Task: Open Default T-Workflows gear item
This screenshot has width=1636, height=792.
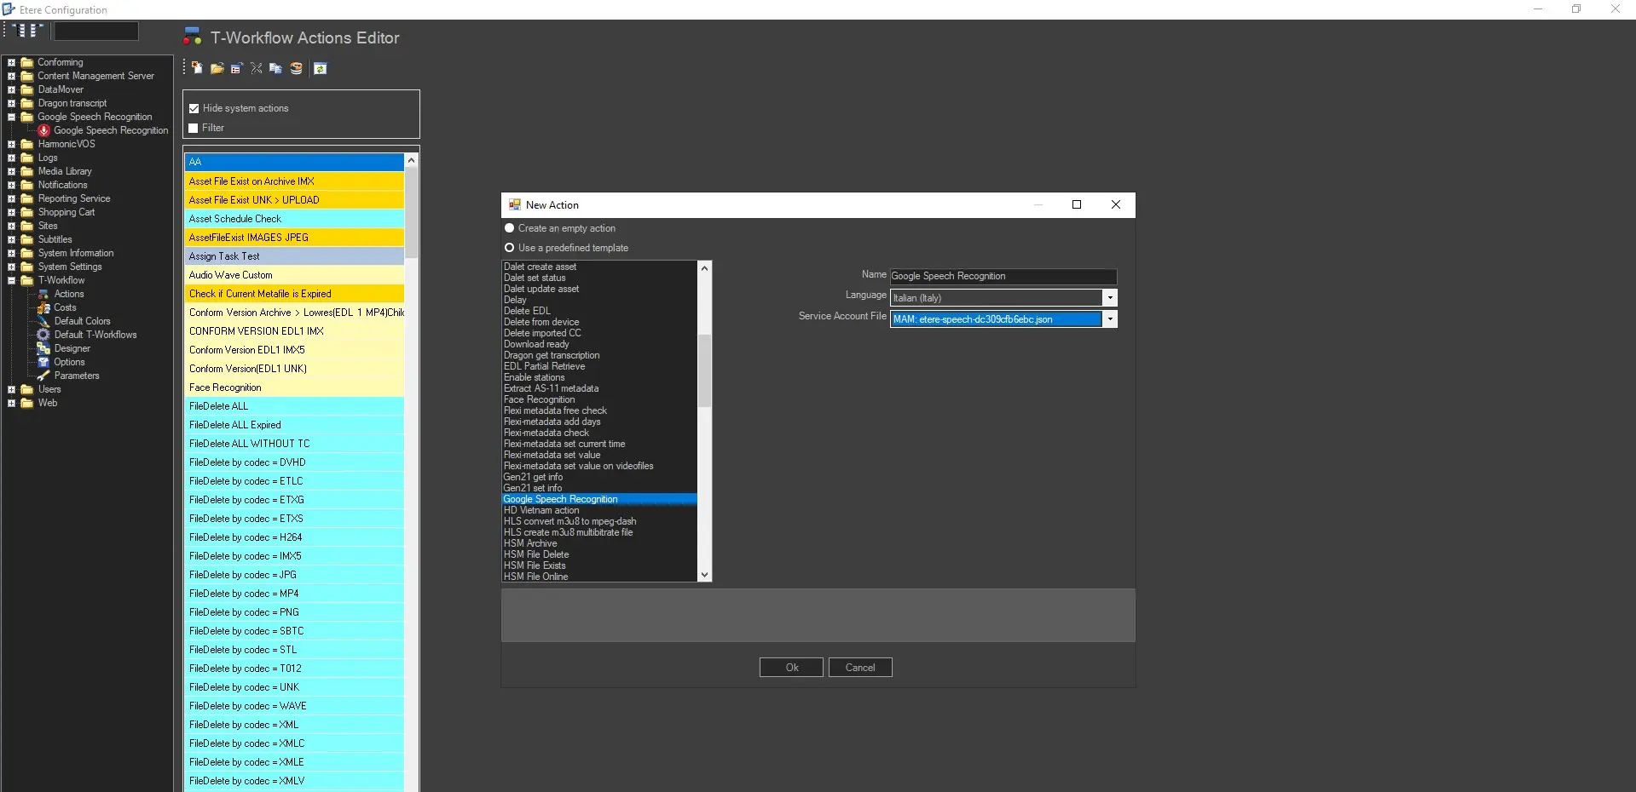Action: tap(95, 335)
